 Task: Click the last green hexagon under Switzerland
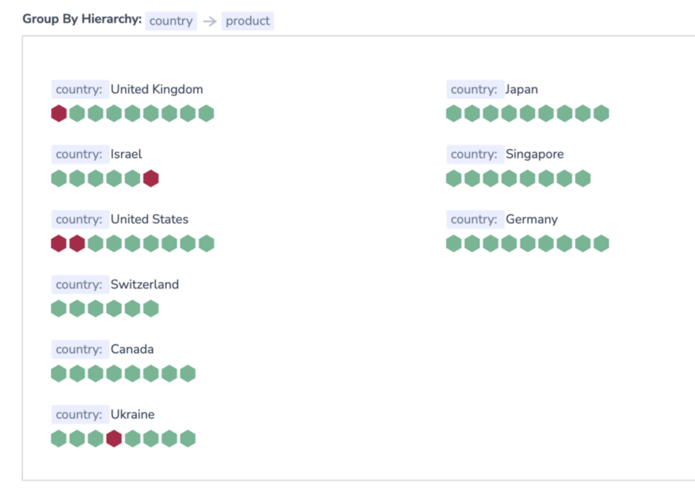pos(151,309)
